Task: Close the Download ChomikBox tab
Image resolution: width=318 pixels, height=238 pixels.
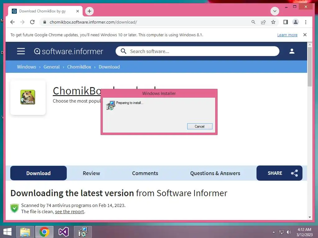Action: pyautogui.click(x=77, y=11)
